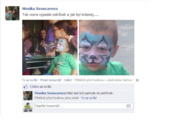Click the friends audience icon beside Valchov
The width and height of the screenshot is (169, 120).
137,80
